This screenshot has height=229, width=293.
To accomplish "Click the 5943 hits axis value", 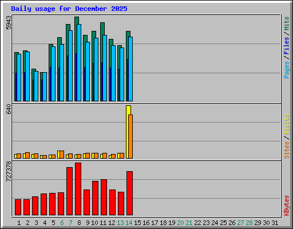I will (9, 22).
